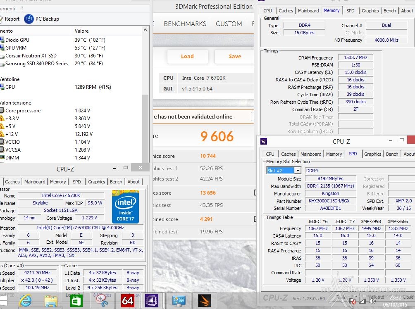Open the ? help menu in AIDA64
The width and height of the screenshot is (415, 309).
22,8
